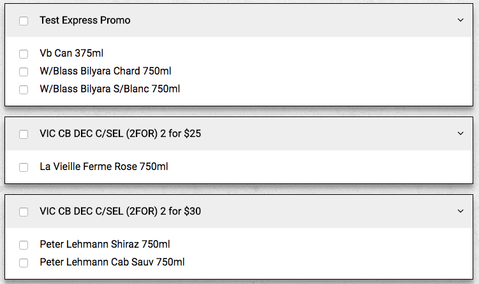This screenshot has height=284, width=479.
Task: Tick the Test Express Promo checkbox
Action: tap(24, 21)
